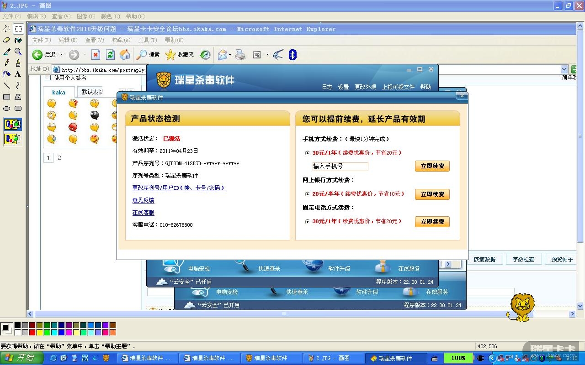
Task: Select 30元/1年 radio under landline renewal
Action: (307, 221)
